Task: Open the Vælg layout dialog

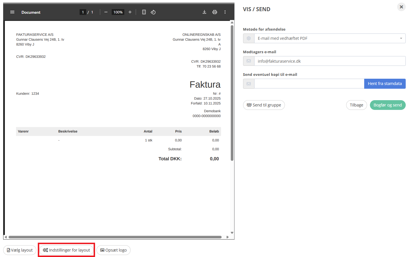Action: pyautogui.click(x=19, y=250)
